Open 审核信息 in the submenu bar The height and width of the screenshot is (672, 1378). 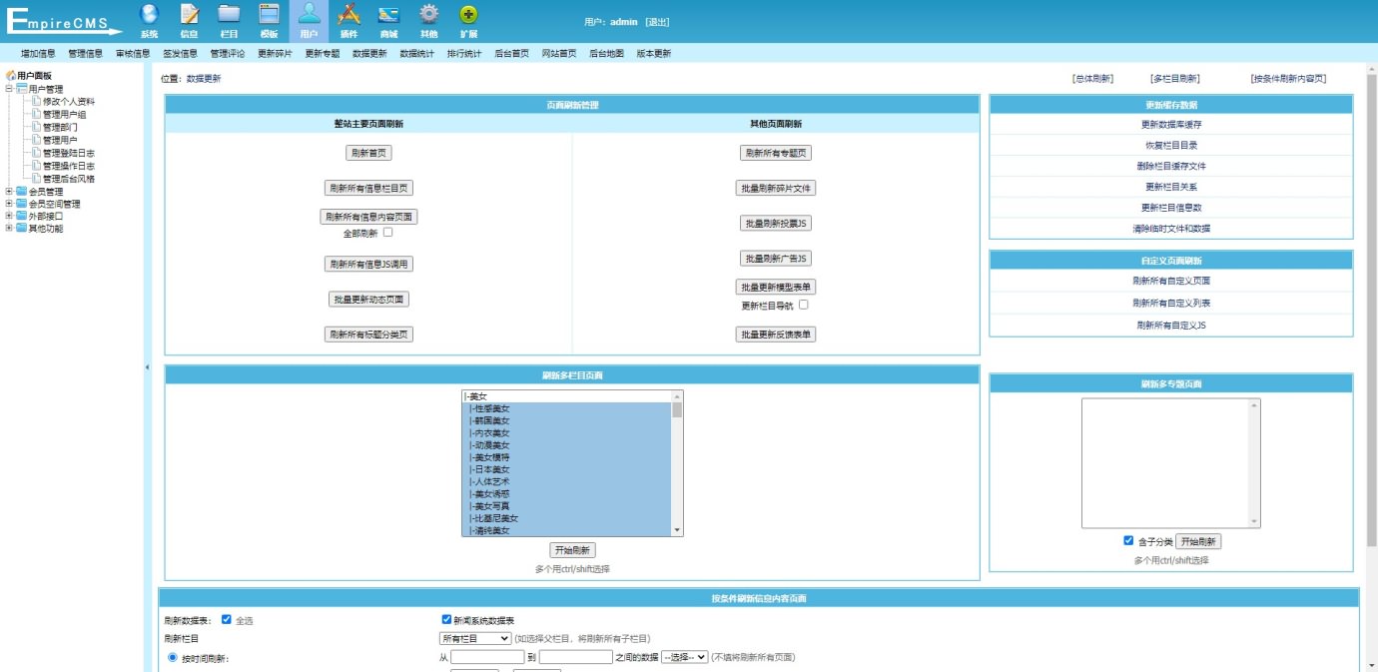tap(133, 54)
